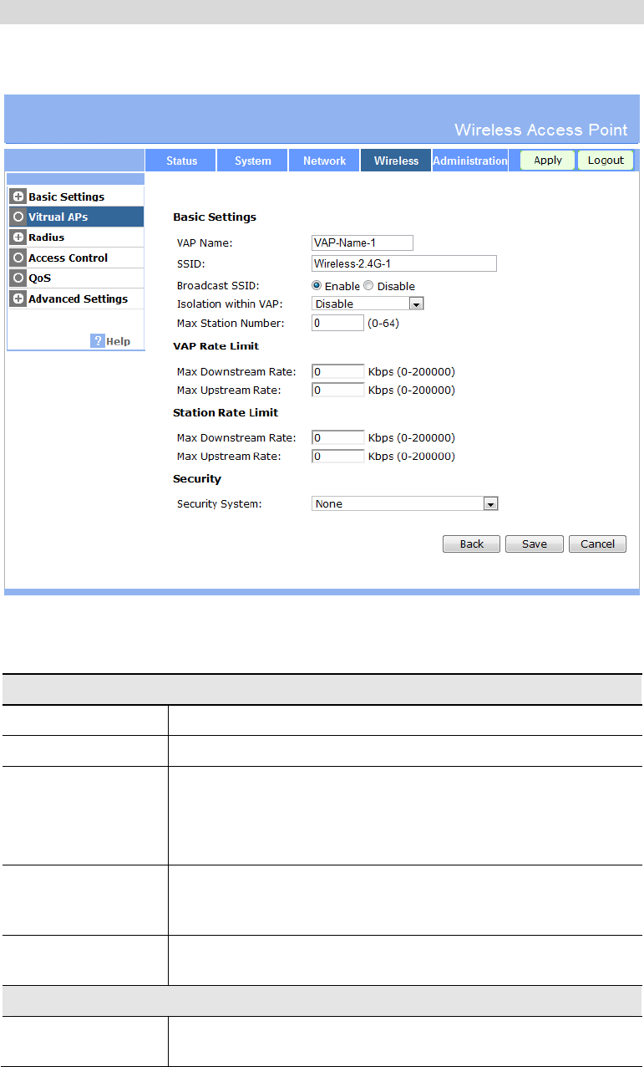
Task: Open the Help link text
Action: pos(118,341)
